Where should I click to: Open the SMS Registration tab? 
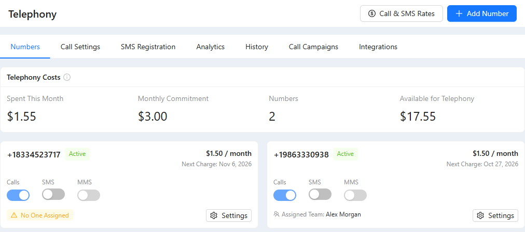click(x=148, y=47)
